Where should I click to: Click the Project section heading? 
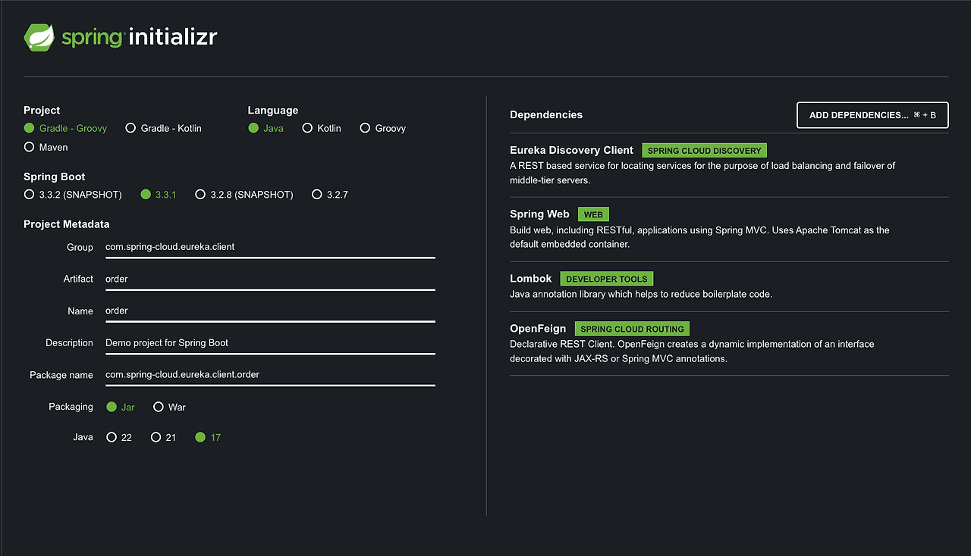click(42, 111)
